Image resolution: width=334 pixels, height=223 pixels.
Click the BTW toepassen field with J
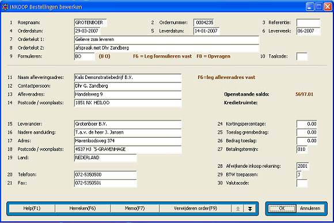coord(299,175)
